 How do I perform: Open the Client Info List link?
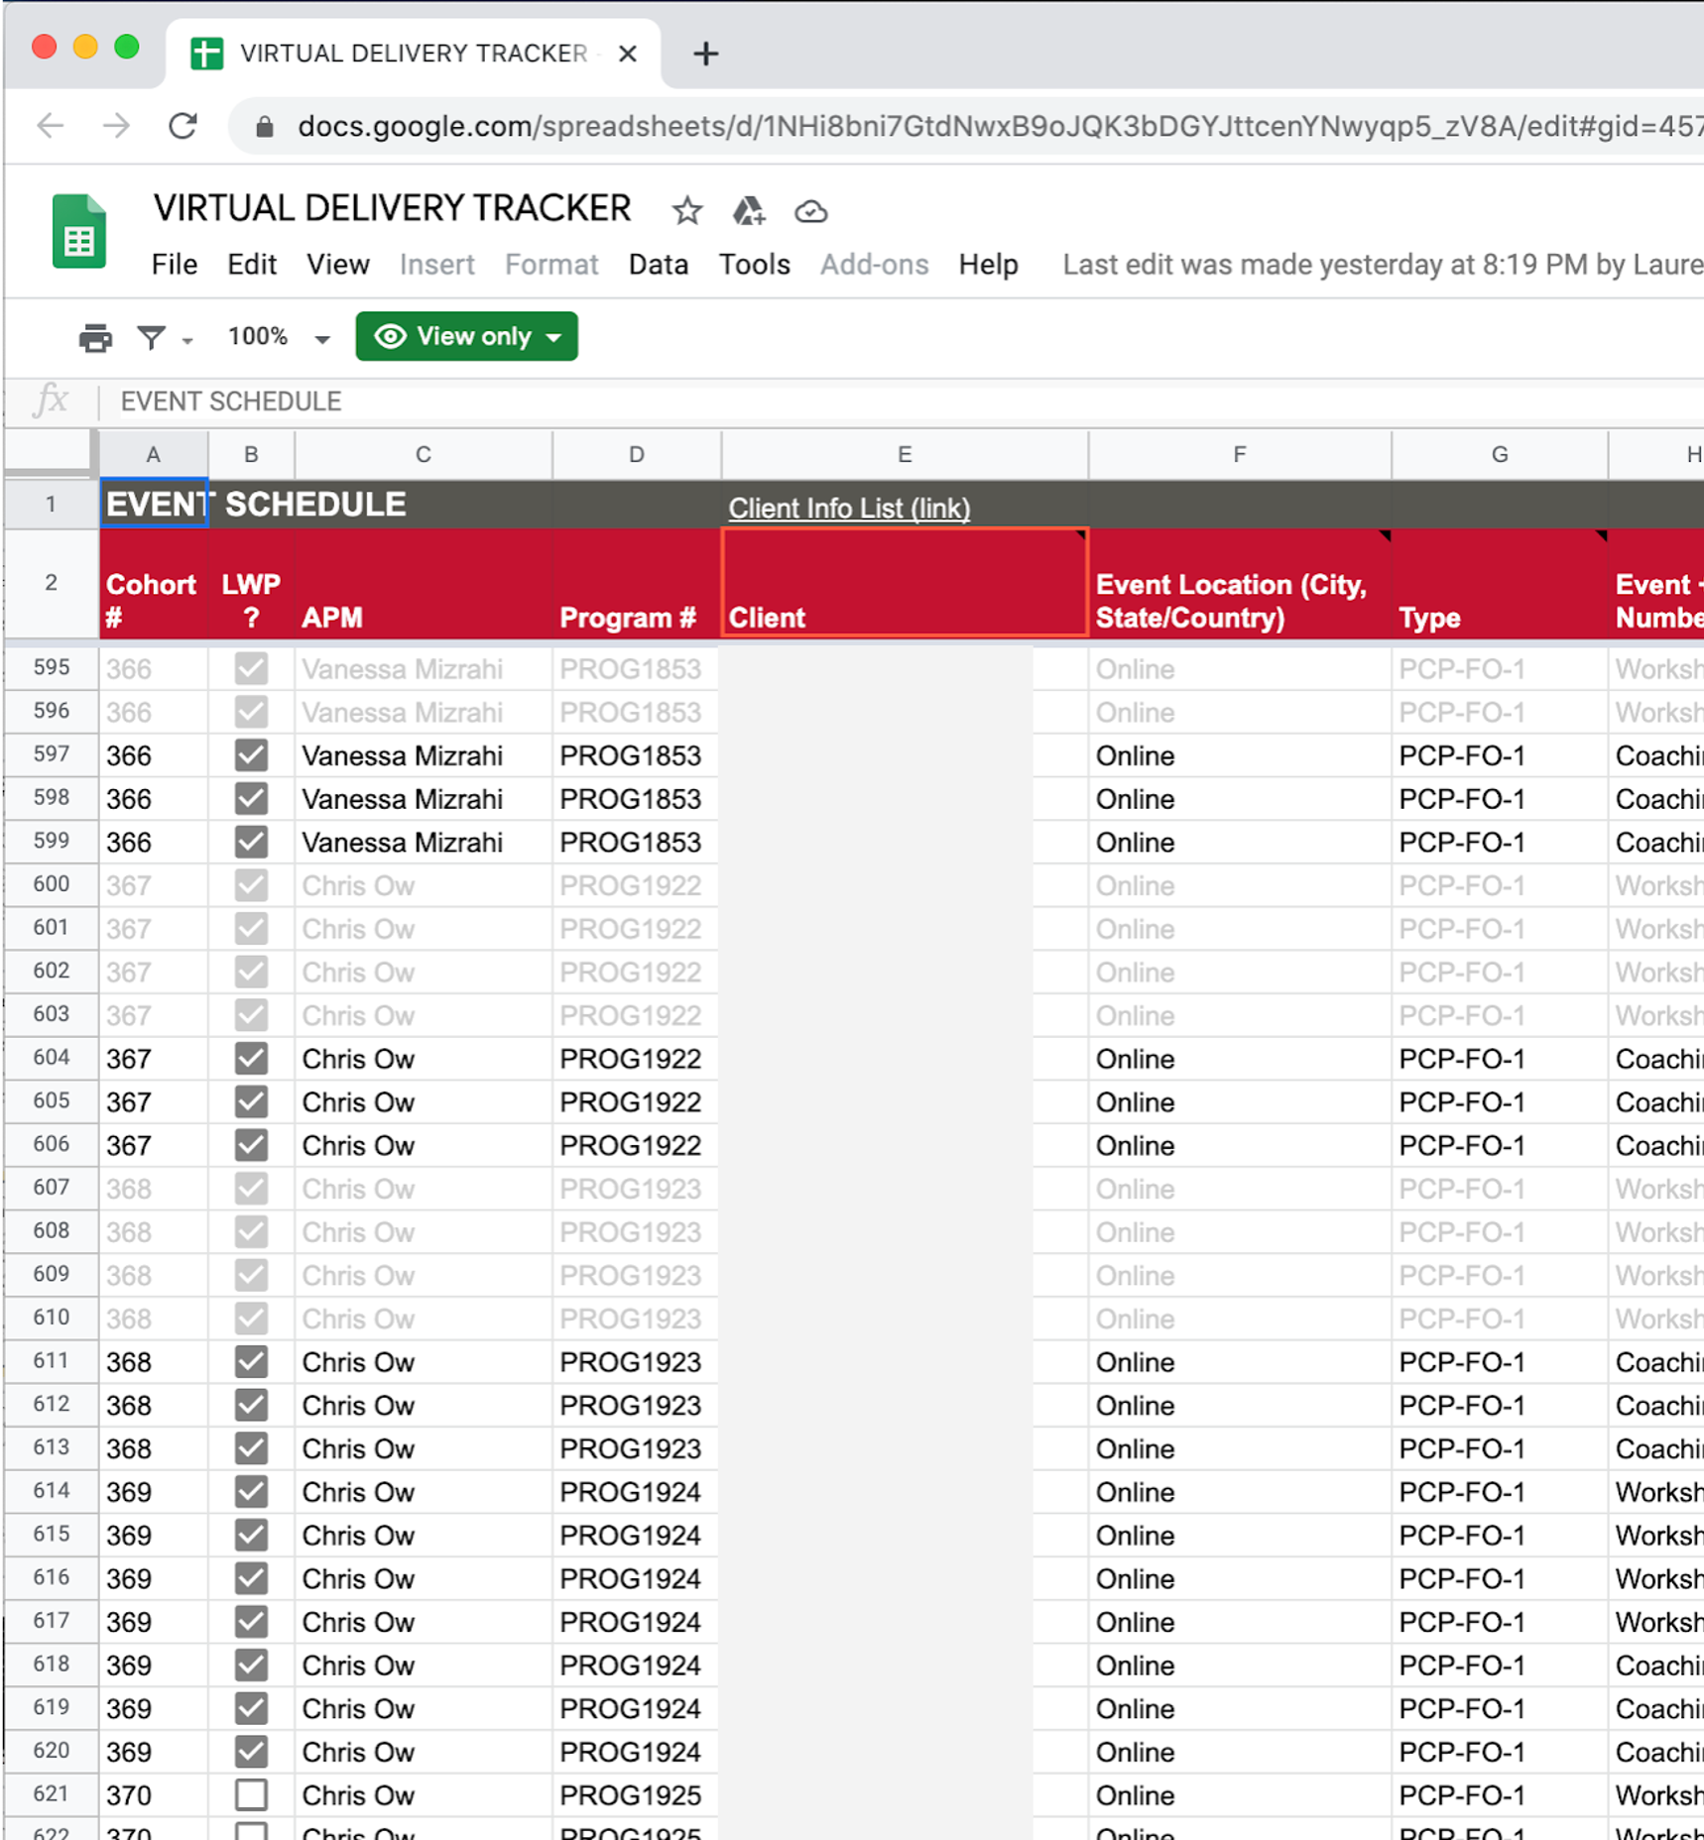(x=849, y=508)
